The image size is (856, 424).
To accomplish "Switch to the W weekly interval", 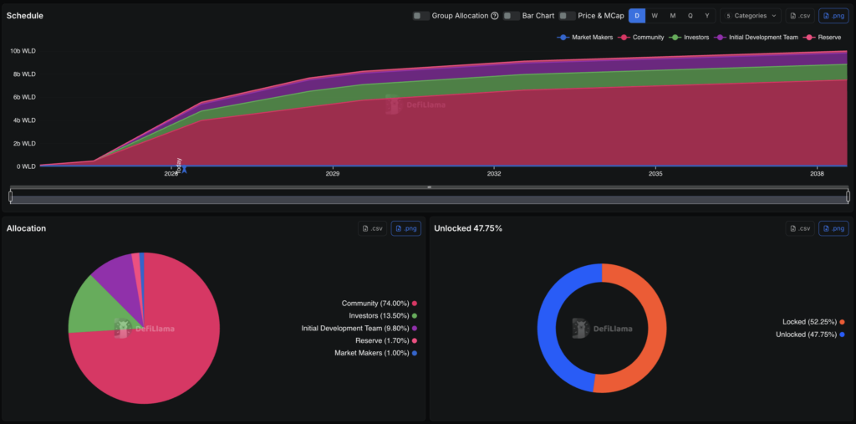I will coord(655,16).
